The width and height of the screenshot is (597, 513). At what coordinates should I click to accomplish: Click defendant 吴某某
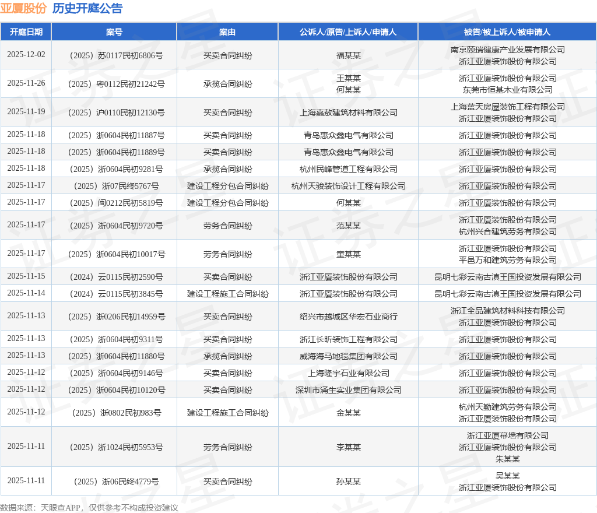click(x=508, y=476)
